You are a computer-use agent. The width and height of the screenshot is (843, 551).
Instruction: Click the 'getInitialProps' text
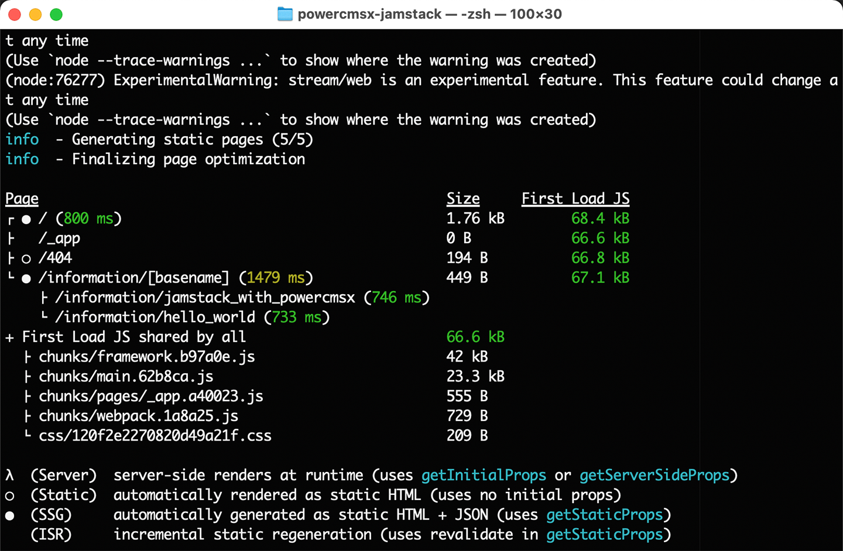pos(484,476)
